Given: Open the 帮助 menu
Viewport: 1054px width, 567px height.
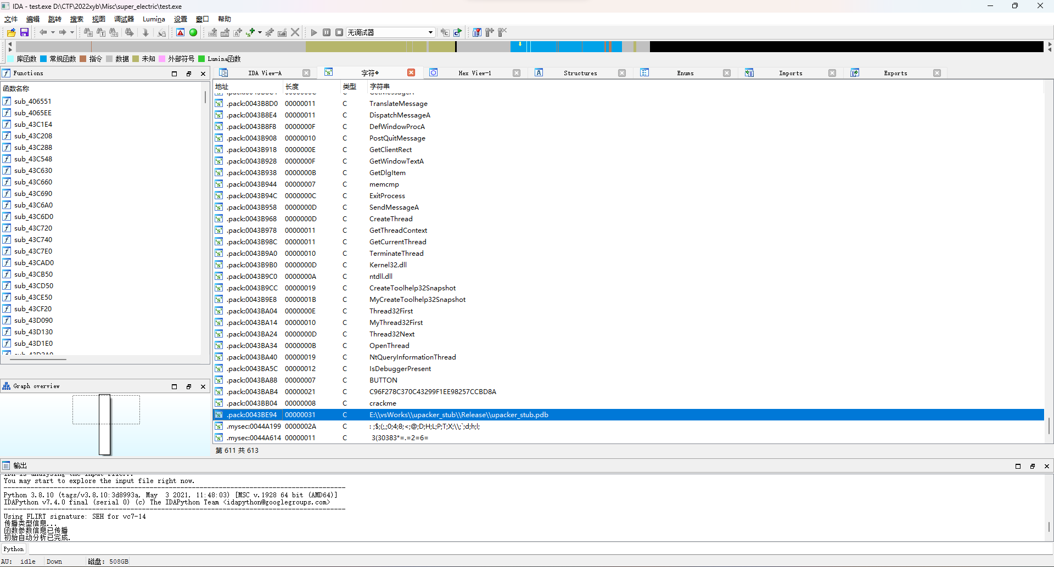Looking at the screenshot, I should click(x=225, y=19).
